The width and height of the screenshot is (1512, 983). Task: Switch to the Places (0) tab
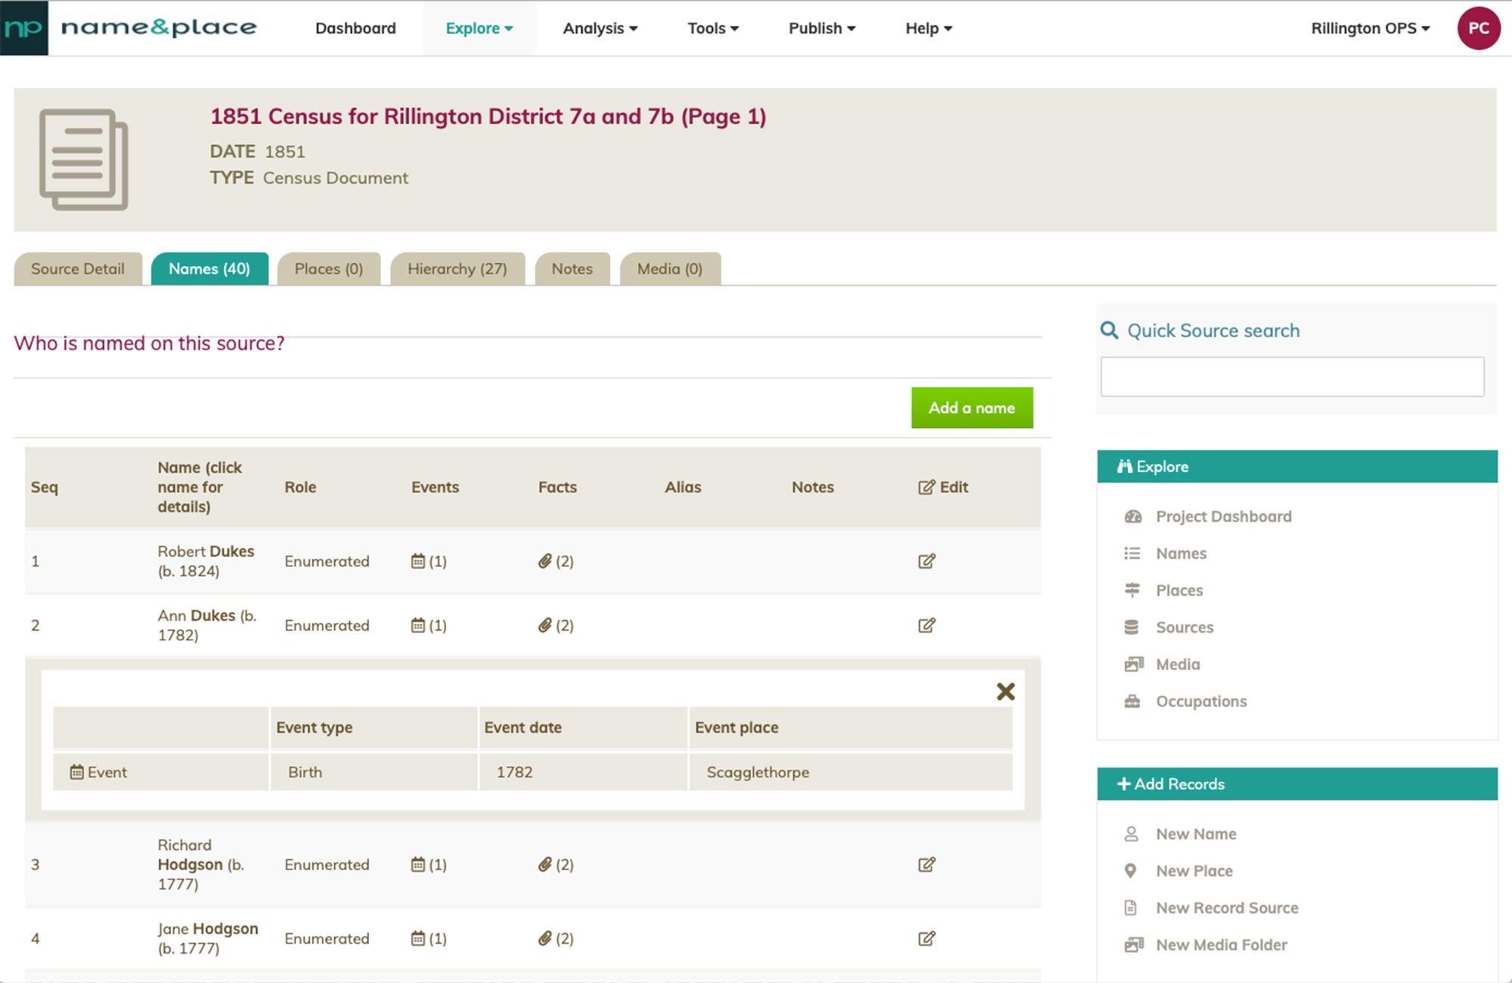[x=329, y=268]
